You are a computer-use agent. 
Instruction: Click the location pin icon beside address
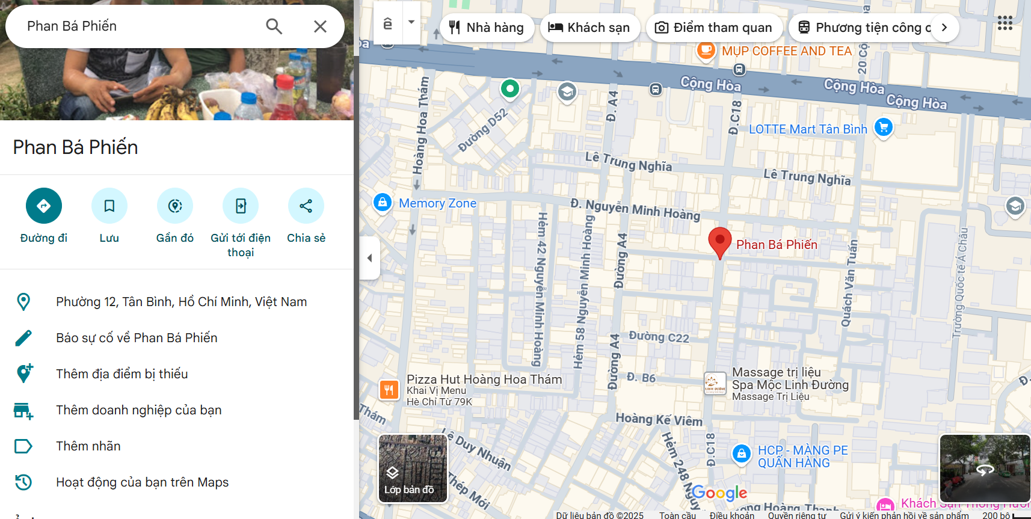pyautogui.click(x=23, y=302)
